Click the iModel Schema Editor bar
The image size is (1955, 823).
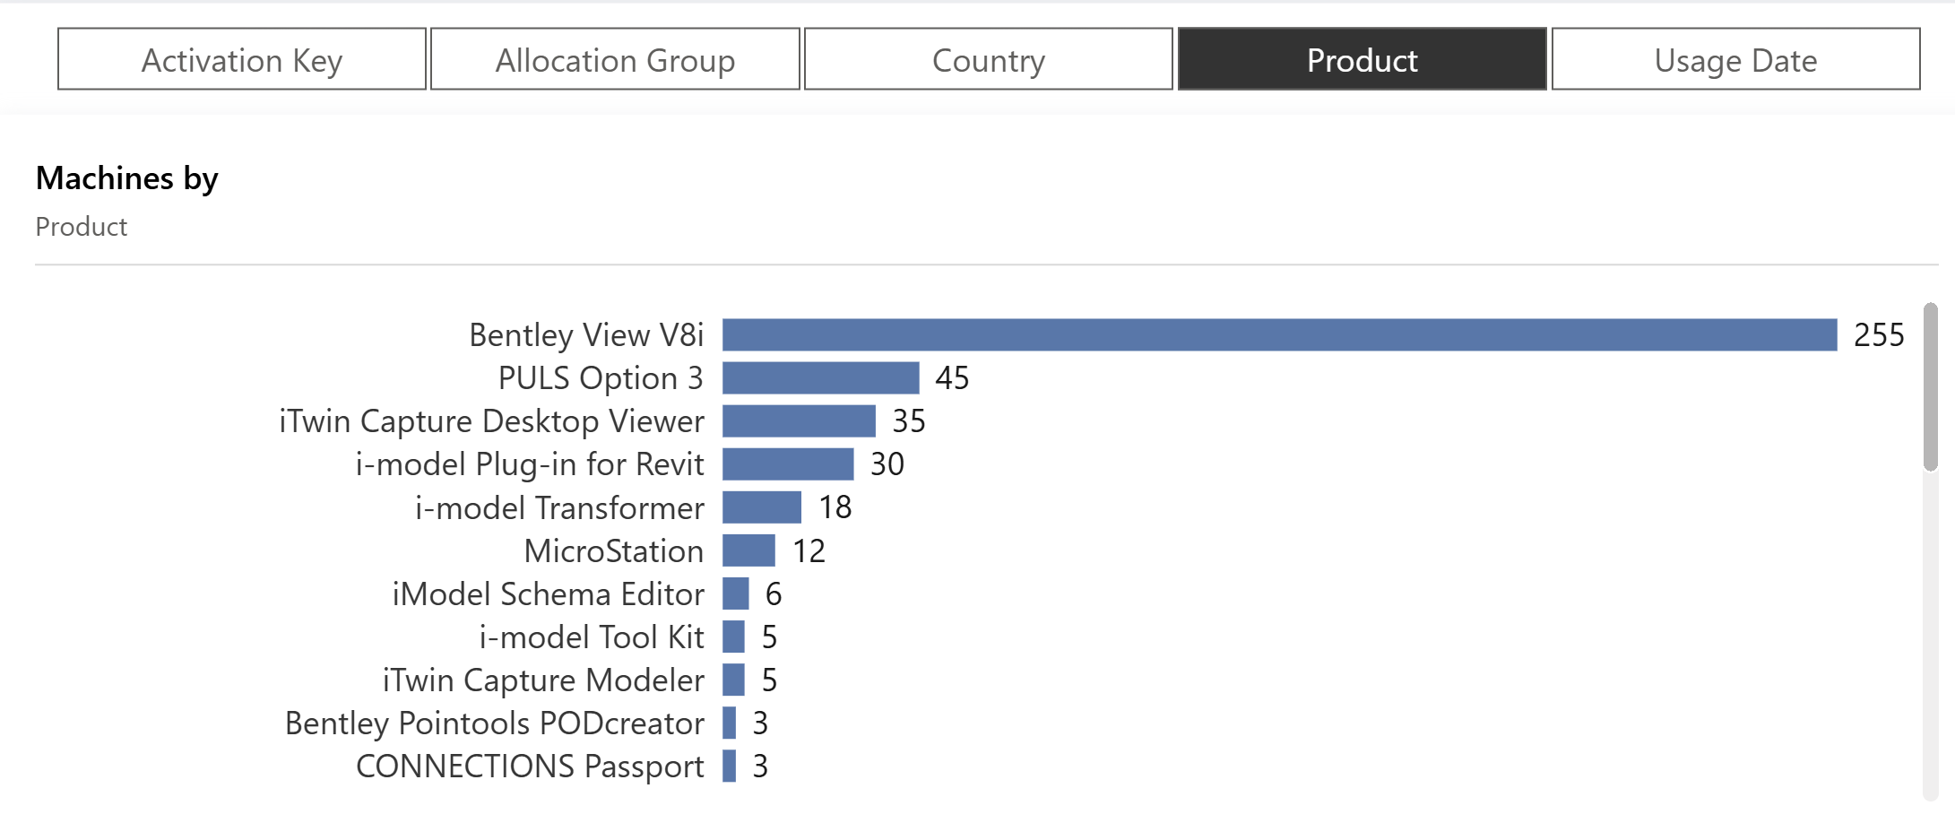pos(736,593)
